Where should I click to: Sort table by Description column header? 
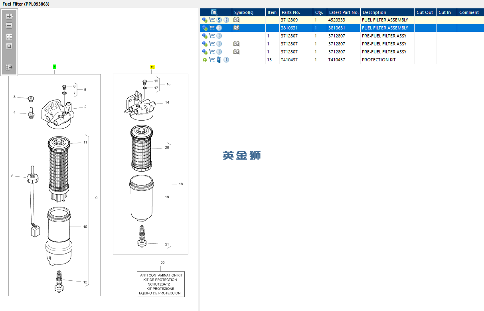(x=387, y=12)
